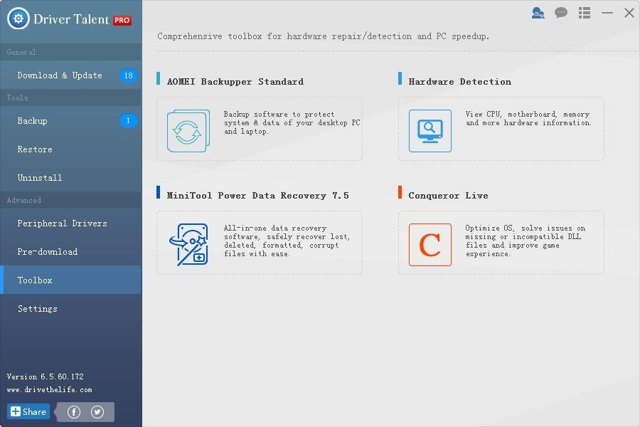Click the PRO badge in title
Screen dimensions: 640x427
pos(122,20)
